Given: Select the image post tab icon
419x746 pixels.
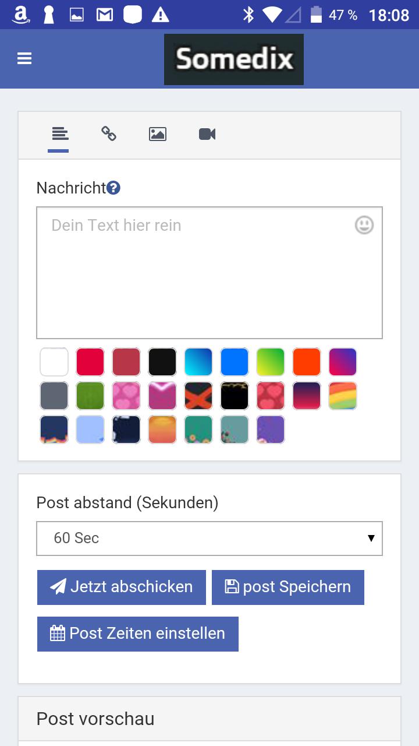Looking at the screenshot, I should tap(158, 134).
